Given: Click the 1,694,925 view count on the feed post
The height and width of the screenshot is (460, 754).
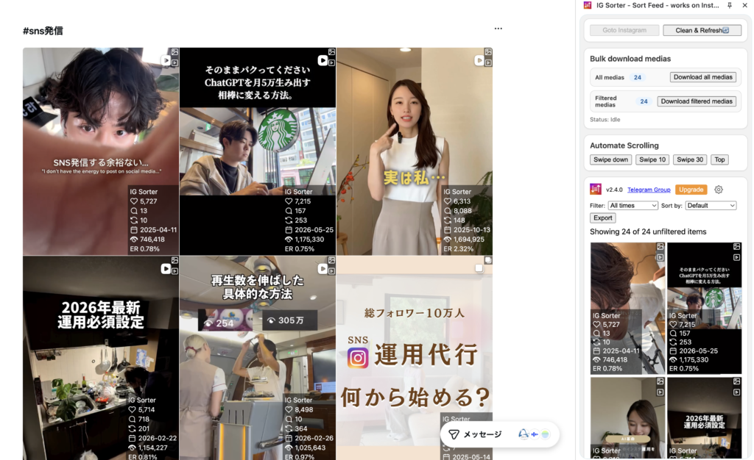Looking at the screenshot, I should point(469,240).
